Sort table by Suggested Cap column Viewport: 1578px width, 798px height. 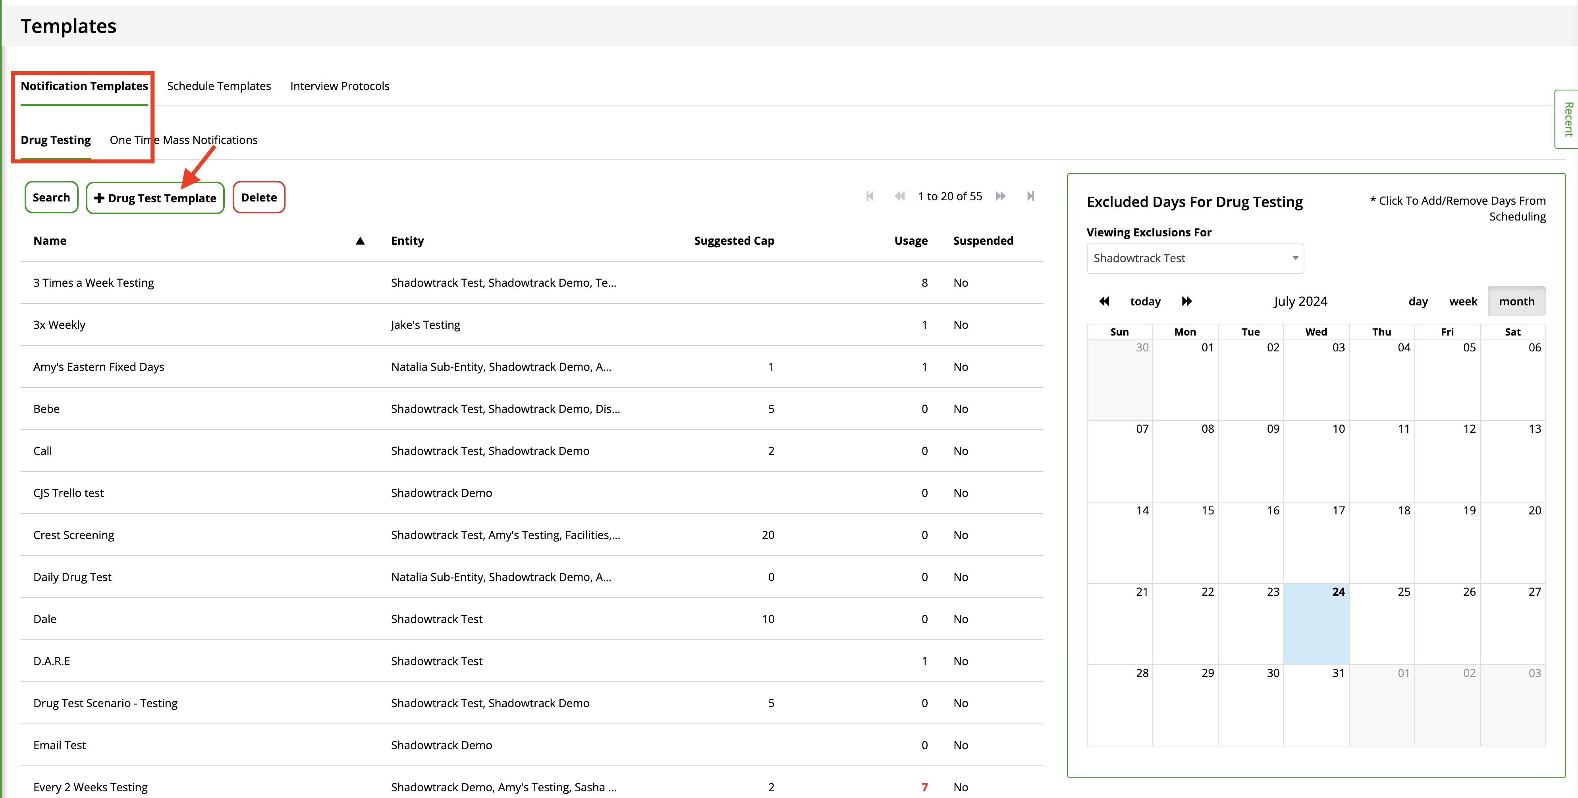click(734, 240)
